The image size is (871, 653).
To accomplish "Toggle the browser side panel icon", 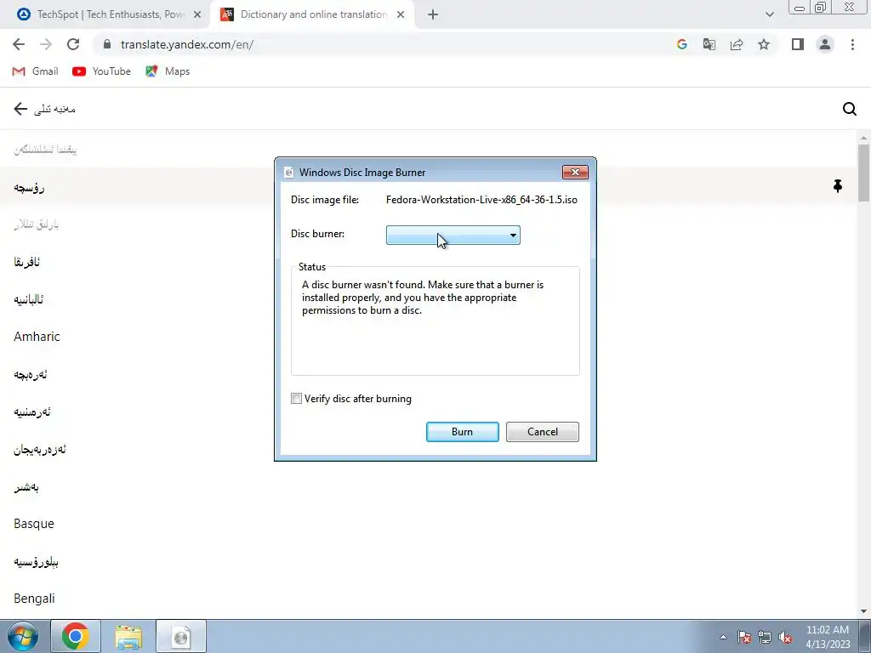I will (798, 44).
